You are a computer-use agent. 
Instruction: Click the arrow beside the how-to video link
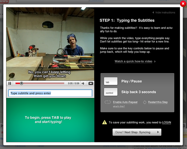155,61
